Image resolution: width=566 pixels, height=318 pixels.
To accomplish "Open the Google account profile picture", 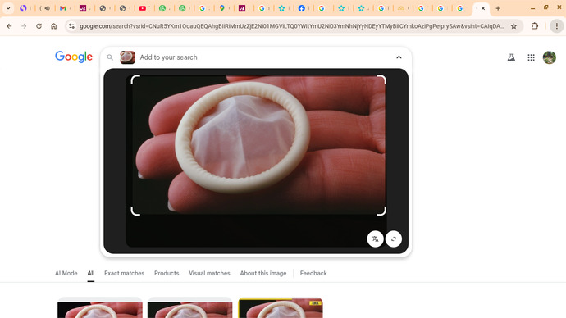I will tap(550, 57).
